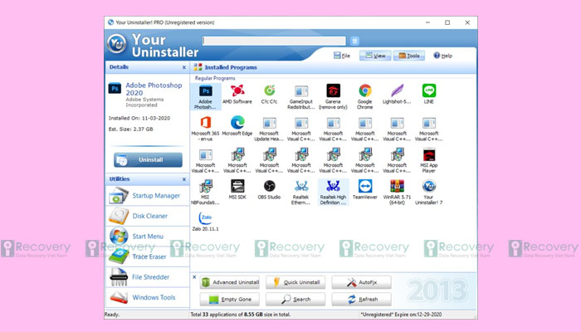Screen dimensions: 581x332
Task: Click the Your Uninstaller logo in the header
Action: (x=117, y=44)
